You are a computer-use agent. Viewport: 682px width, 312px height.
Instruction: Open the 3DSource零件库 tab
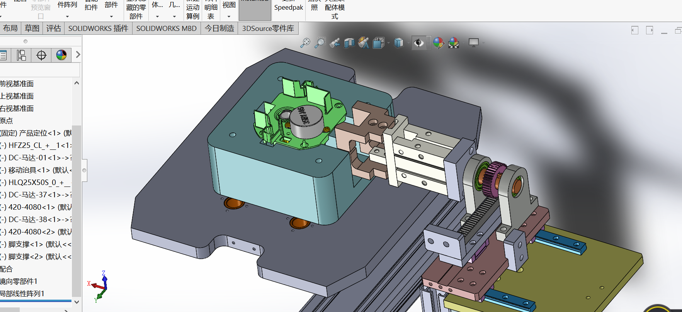click(268, 29)
